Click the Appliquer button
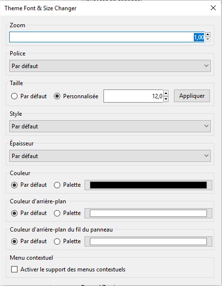 pos(192,96)
